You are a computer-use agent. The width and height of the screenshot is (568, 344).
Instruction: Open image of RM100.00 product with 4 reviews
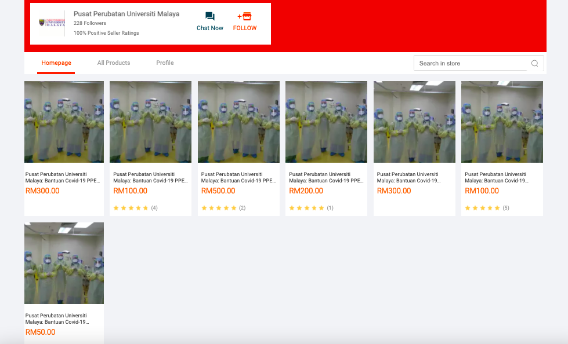(150, 122)
